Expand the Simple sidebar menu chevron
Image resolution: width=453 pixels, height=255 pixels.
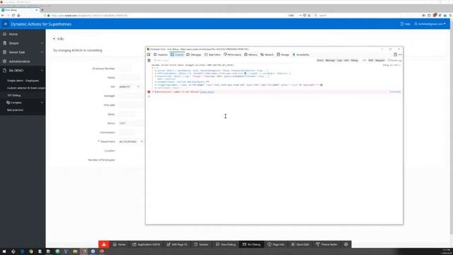pyautogui.click(x=42, y=43)
